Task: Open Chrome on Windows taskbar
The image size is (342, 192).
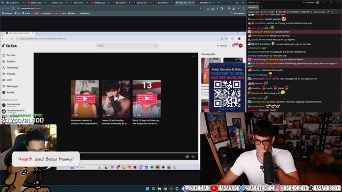Action: 165,189
